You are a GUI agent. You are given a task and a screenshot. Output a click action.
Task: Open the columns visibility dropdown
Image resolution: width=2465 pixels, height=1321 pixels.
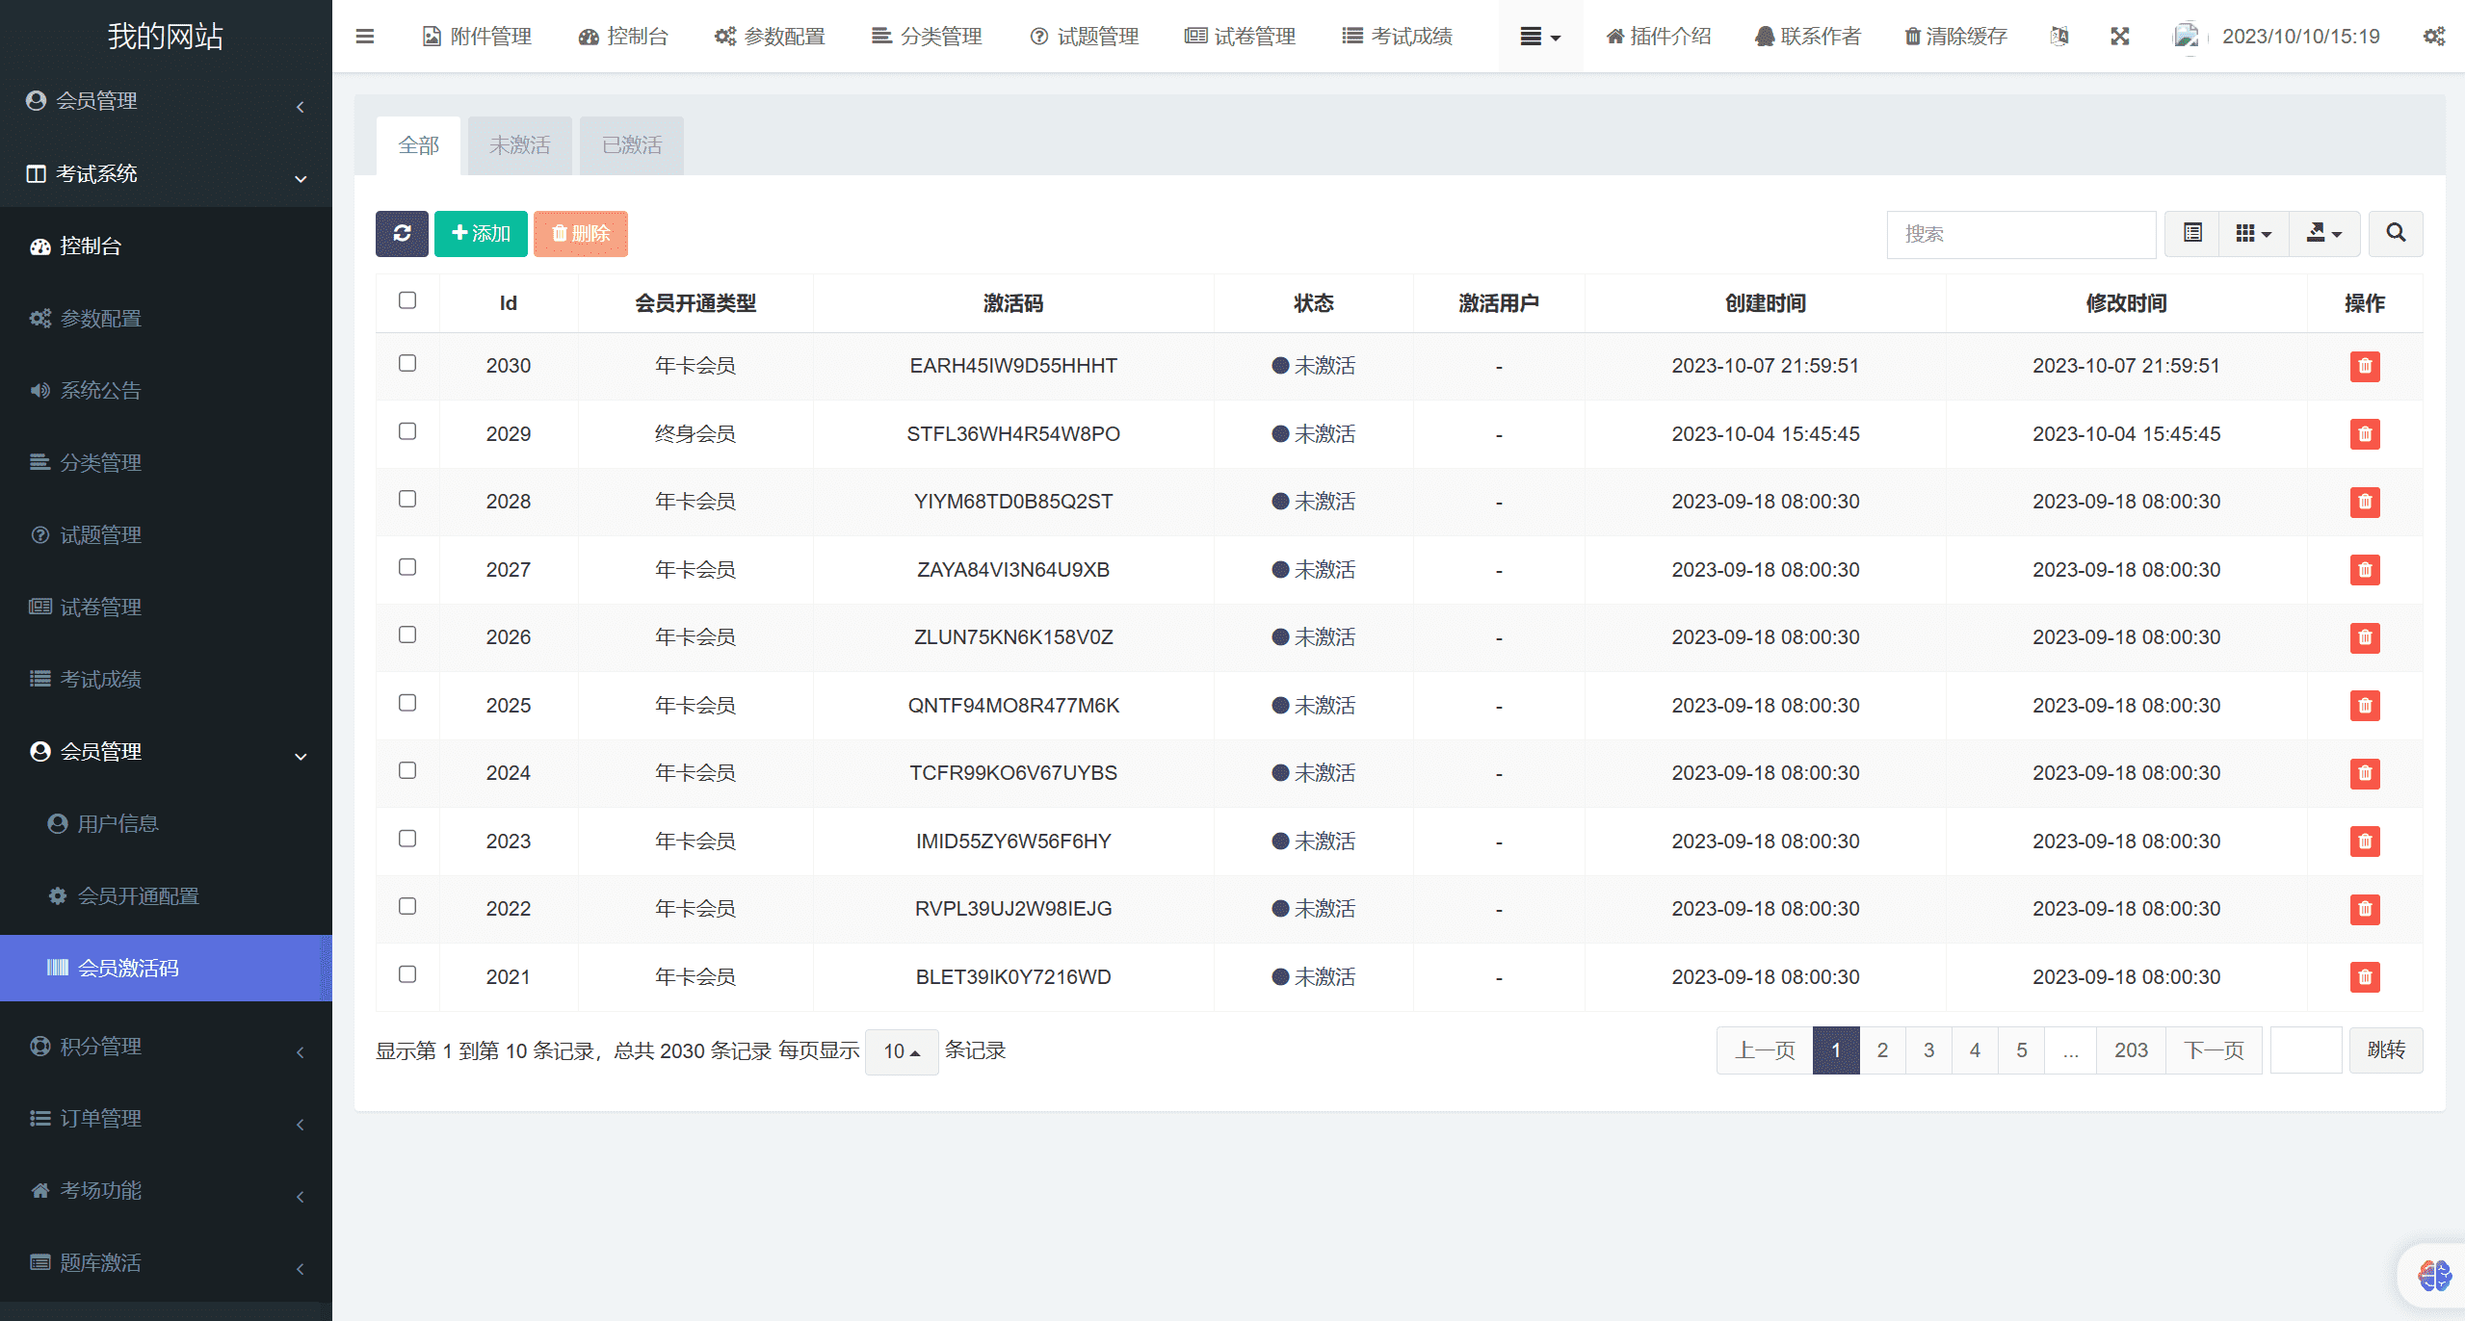pyautogui.click(x=2254, y=233)
